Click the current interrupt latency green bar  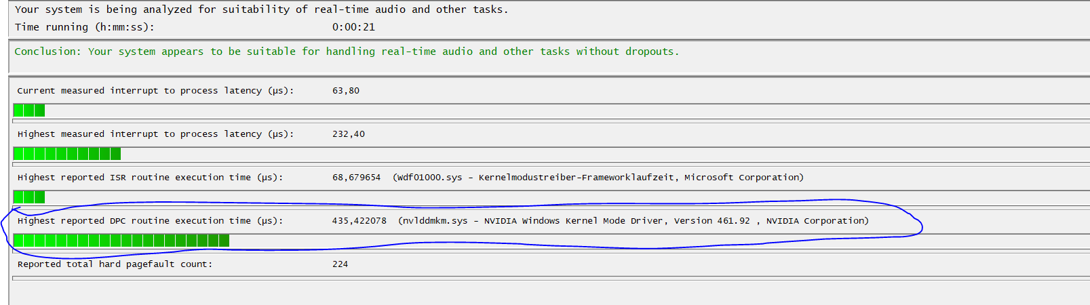[29, 110]
